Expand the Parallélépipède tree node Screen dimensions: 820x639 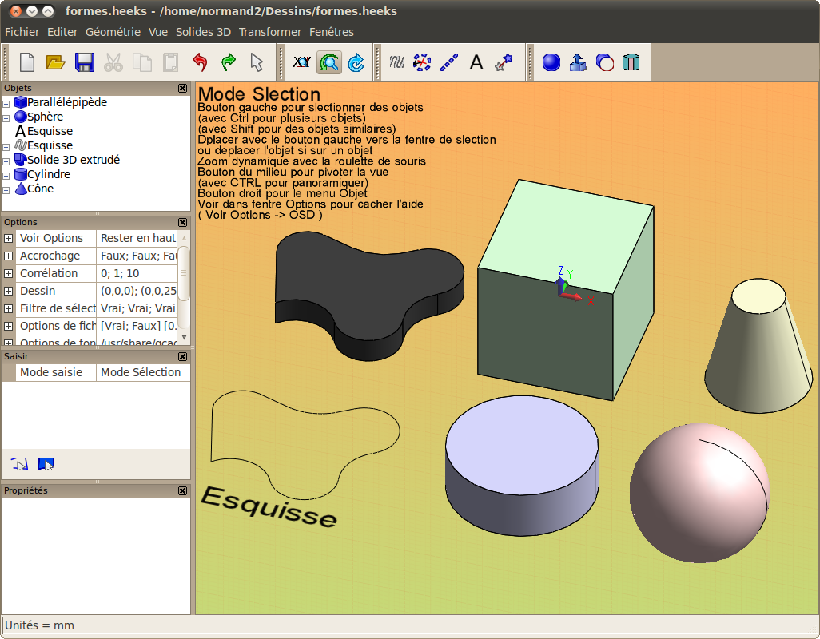click(6, 104)
